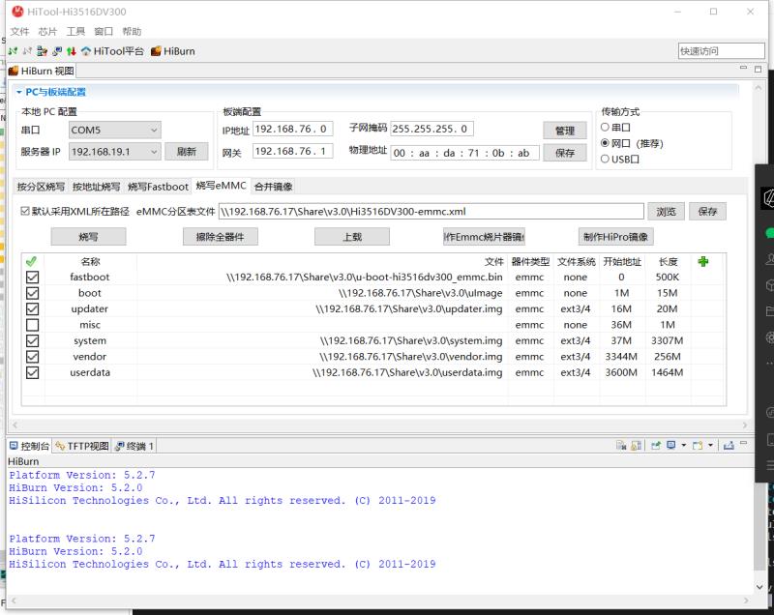The height and width of the screenshot is (615, 774).
Task: Select the 网口 (推荐) radio button
Action: coord(605,143)
